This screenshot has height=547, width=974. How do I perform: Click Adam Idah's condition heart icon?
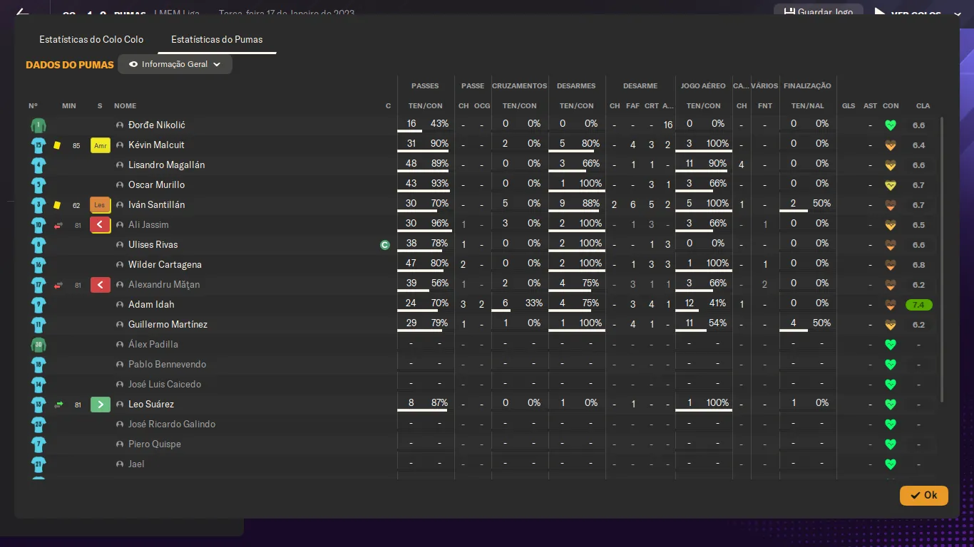pyautogui.click(x=890, y=305)
